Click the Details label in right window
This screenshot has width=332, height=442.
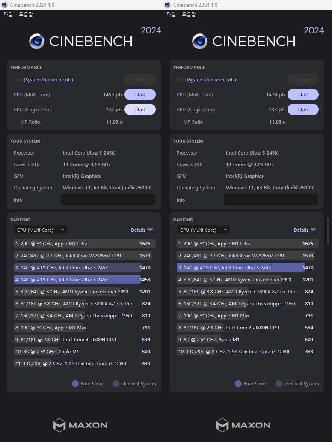pyautogui.click(x=301, y=230)
